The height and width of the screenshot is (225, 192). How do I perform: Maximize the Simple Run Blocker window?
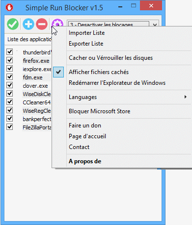[x=134, y=6]
